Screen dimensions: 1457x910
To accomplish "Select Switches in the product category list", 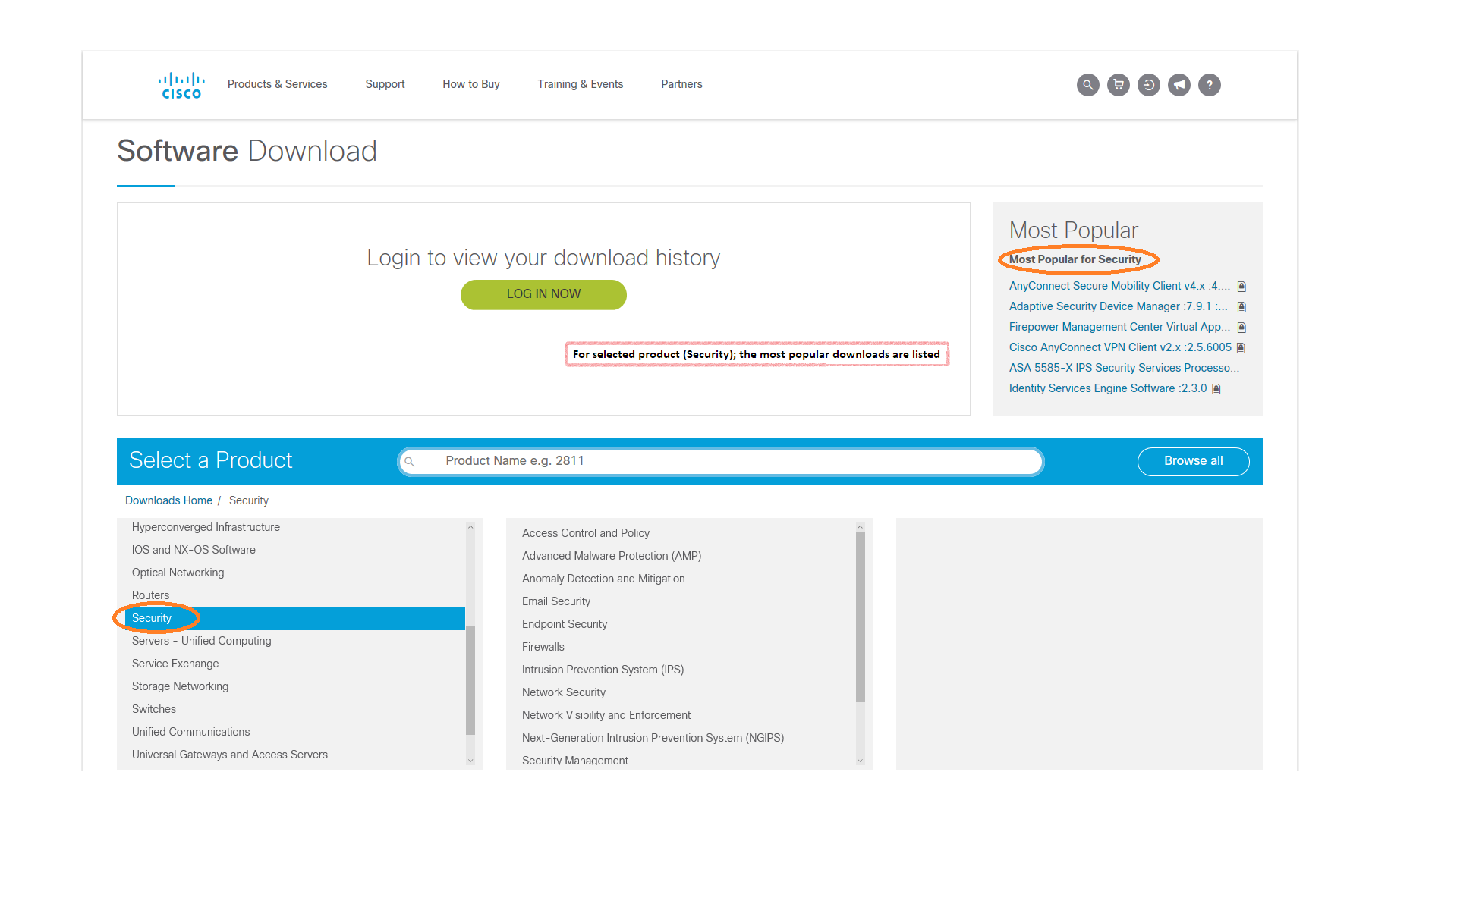I will click(x=153, y=709).
